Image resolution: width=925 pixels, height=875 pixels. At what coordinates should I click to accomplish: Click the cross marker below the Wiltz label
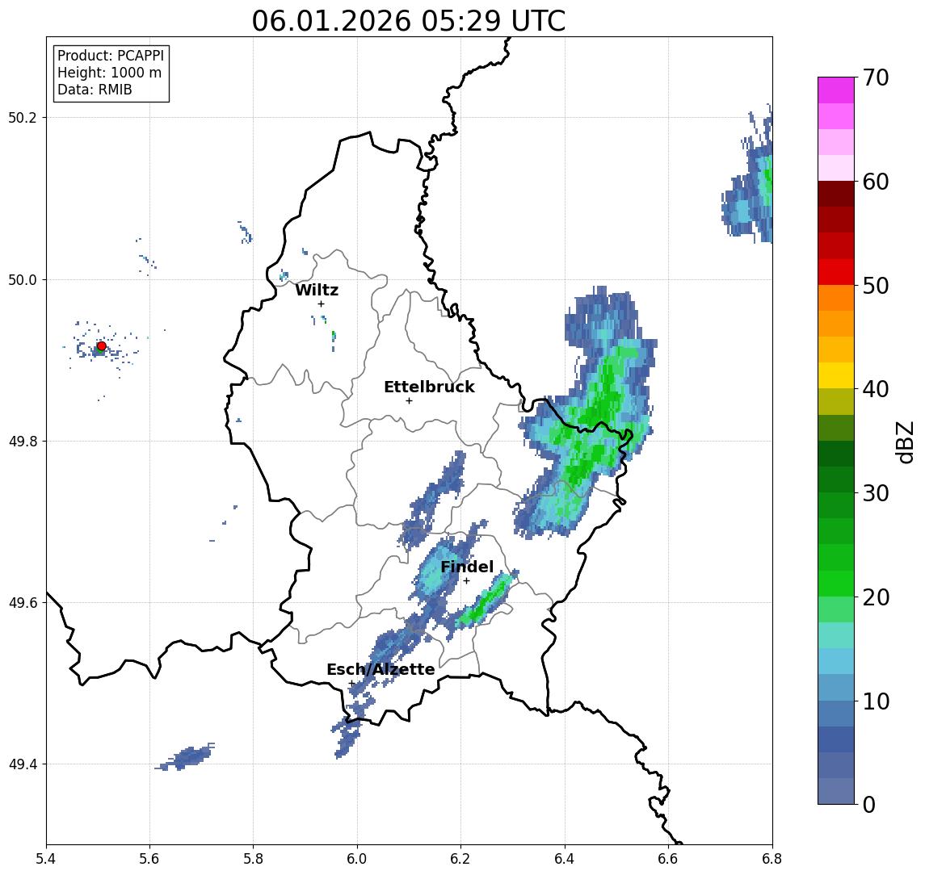321,304
